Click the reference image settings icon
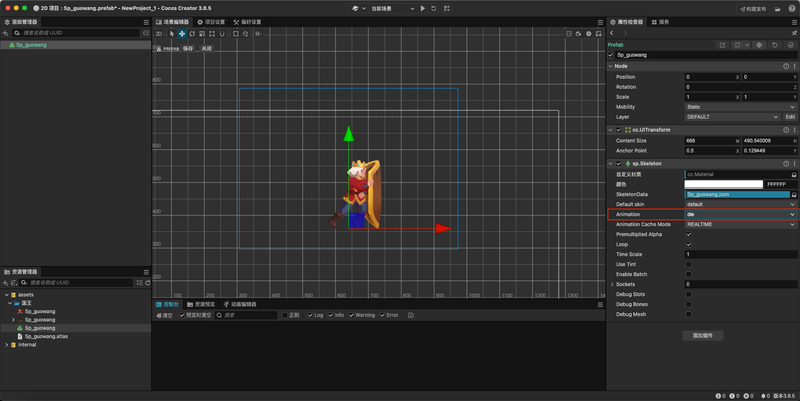 point(599,34)
